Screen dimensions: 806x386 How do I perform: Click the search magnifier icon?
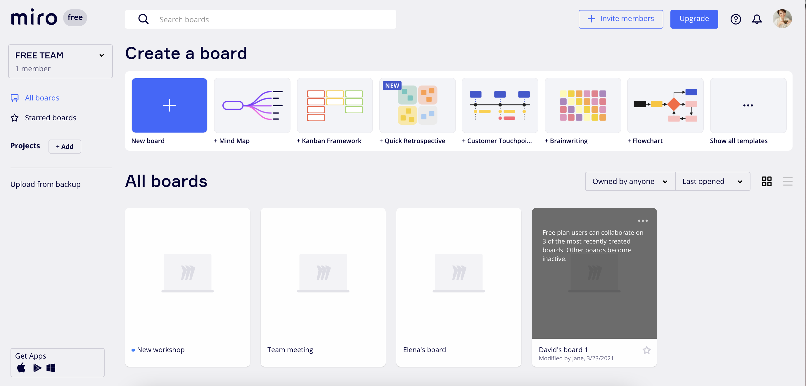click(x=143, y=19)
